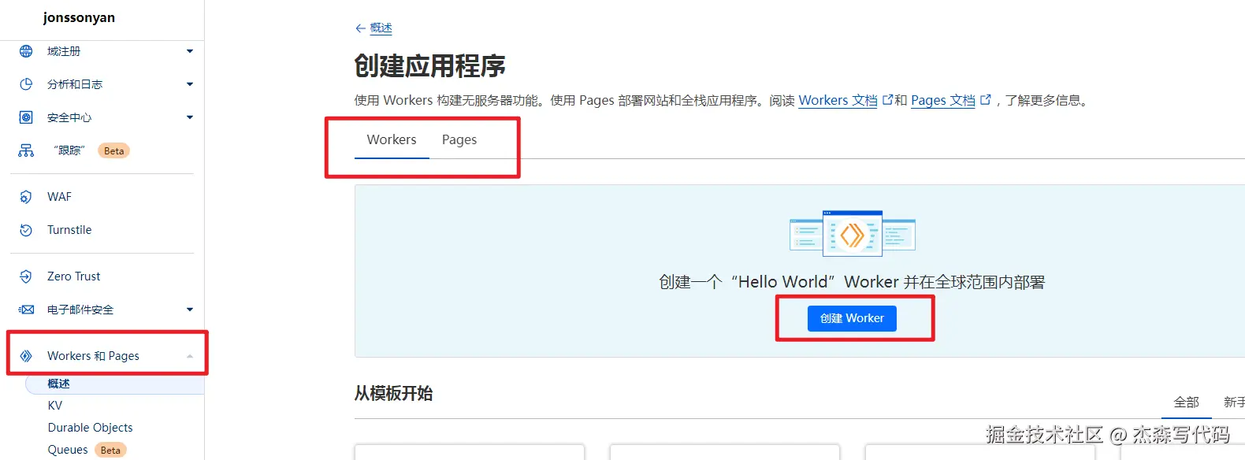
Task: Select Durable Objects in the sidebar
Action: tap(91, 428)
